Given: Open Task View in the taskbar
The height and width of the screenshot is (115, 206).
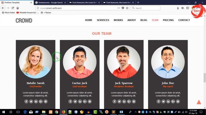Looking at the screenshot, I should click(x=18, y=112).
